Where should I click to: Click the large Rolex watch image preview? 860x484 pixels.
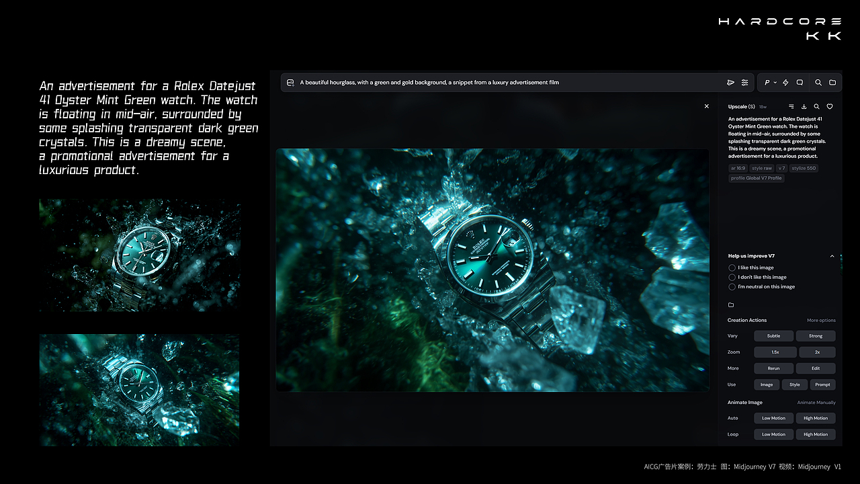[x=492, y=270]
